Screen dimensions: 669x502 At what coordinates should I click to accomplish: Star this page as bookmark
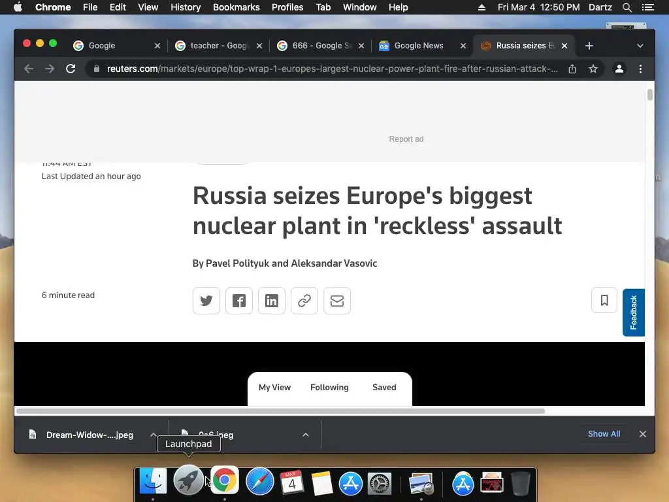[593, 69]
